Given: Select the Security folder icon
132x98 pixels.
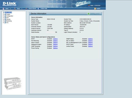Looking at the screenshot, I should [x=5, y=19].
